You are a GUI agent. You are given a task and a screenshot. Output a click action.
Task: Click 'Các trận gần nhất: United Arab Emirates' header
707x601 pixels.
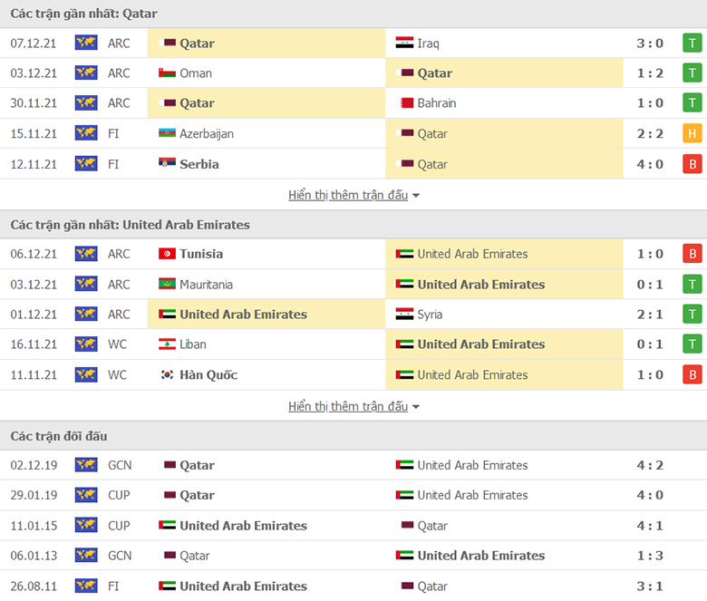tap(130, 225)
